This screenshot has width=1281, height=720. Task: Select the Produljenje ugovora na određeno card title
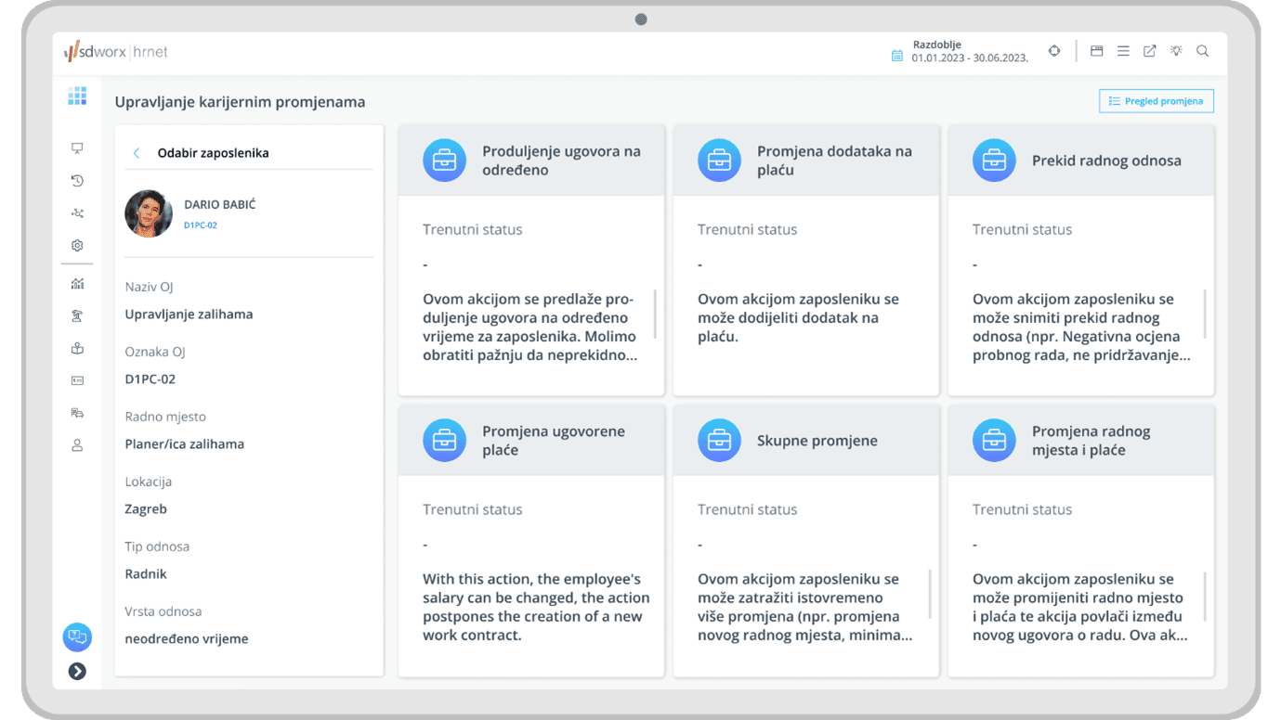(561, 161)
